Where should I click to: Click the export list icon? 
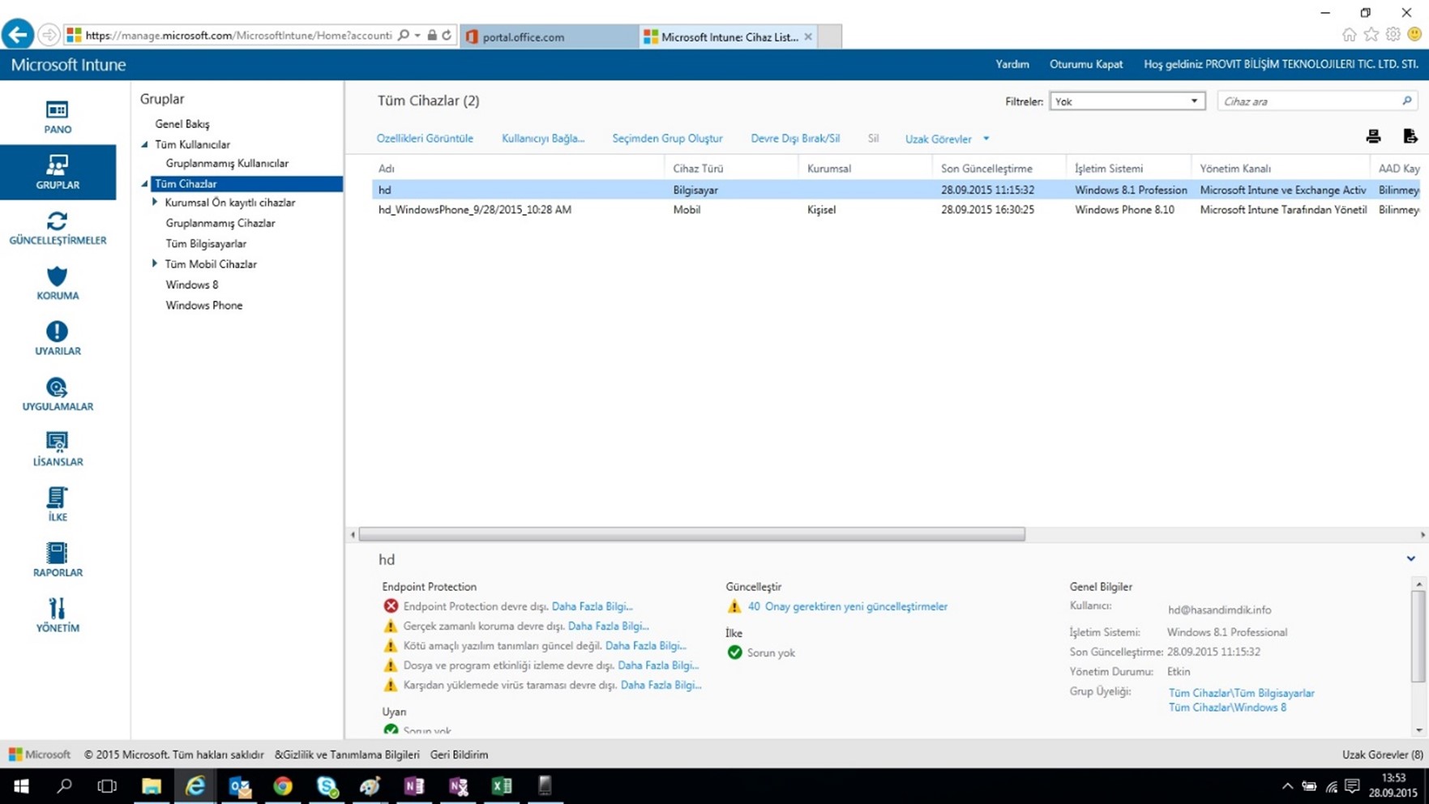(1410, 136)
